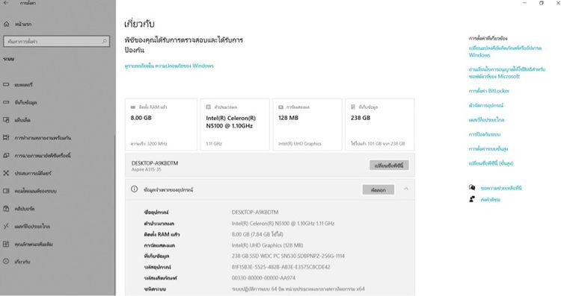Image resolution: width=561 pixels, height=296 pixels.
Task: Collapse the Device specifications section chevron
Action: [405, 189]
